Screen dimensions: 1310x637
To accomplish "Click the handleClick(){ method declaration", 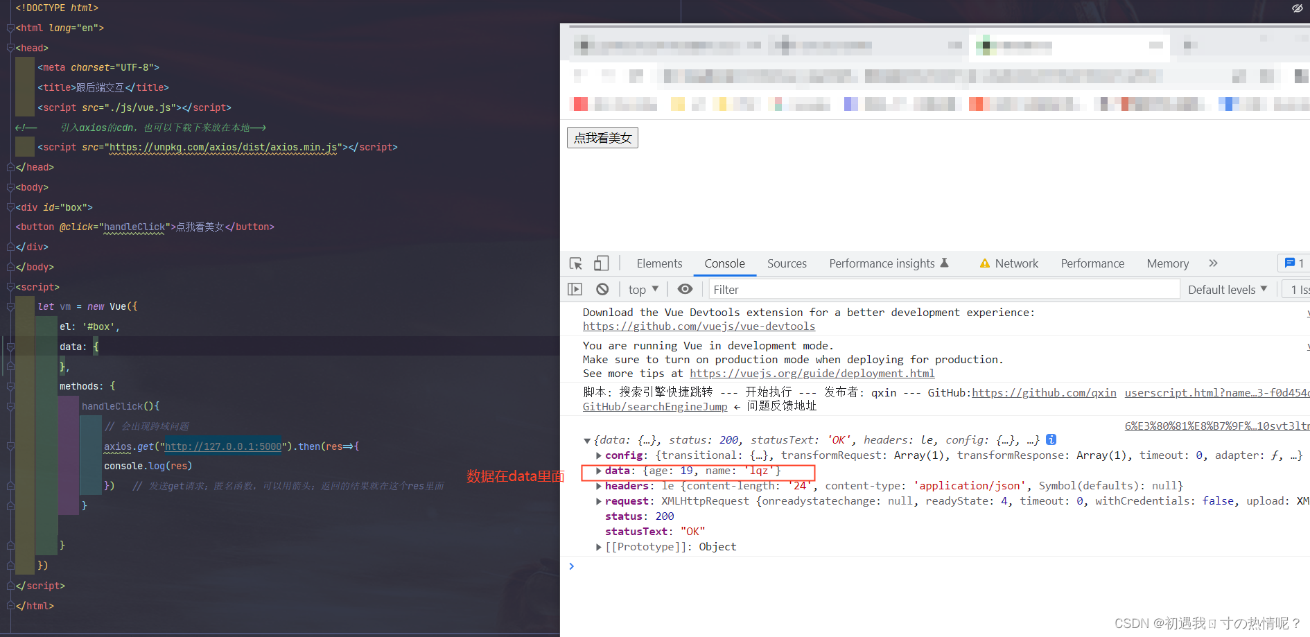I will point(121,406).
